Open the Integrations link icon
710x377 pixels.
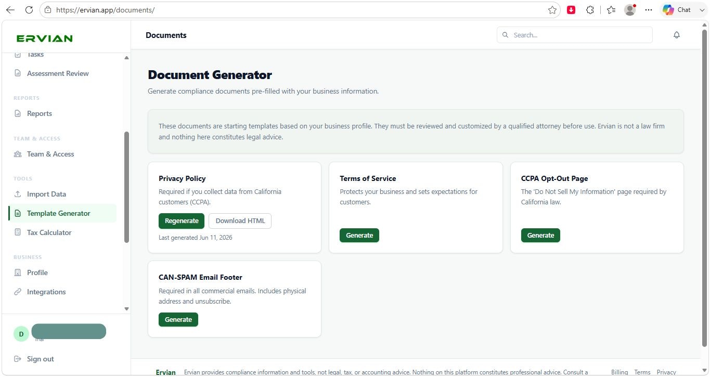[18, 292]
